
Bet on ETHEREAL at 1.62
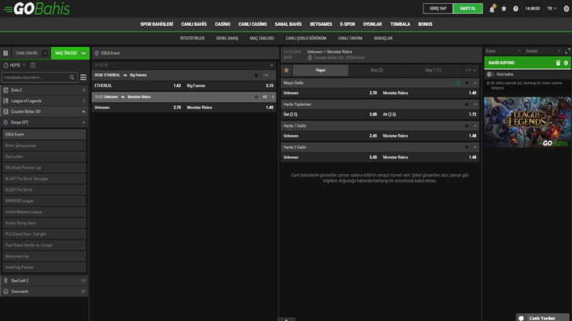pos(137,86)
